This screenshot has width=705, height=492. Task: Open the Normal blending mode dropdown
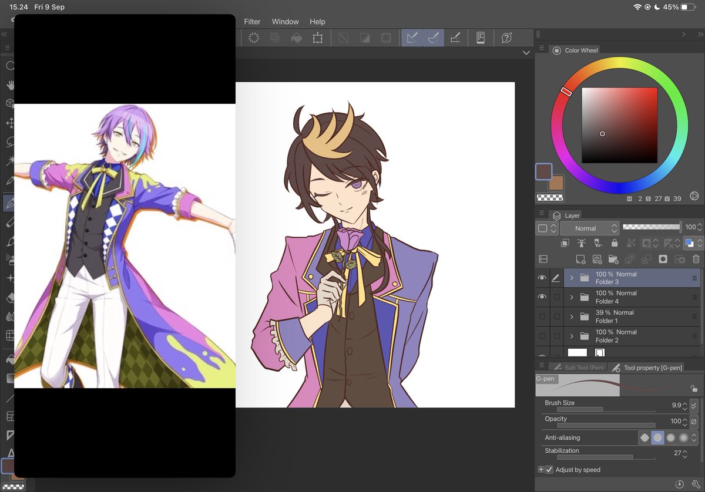(589, 228)
